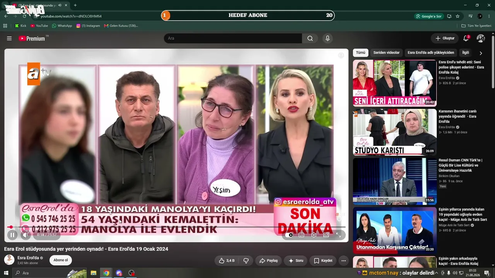The image size is (495, 278).
Task: Open WhatsApp bookmark
Action: coord(62,26)
